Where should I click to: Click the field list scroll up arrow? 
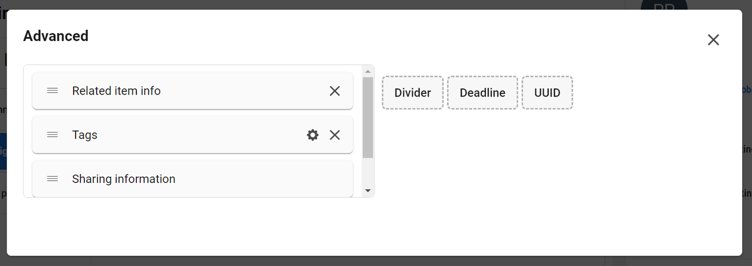(368, 71)
